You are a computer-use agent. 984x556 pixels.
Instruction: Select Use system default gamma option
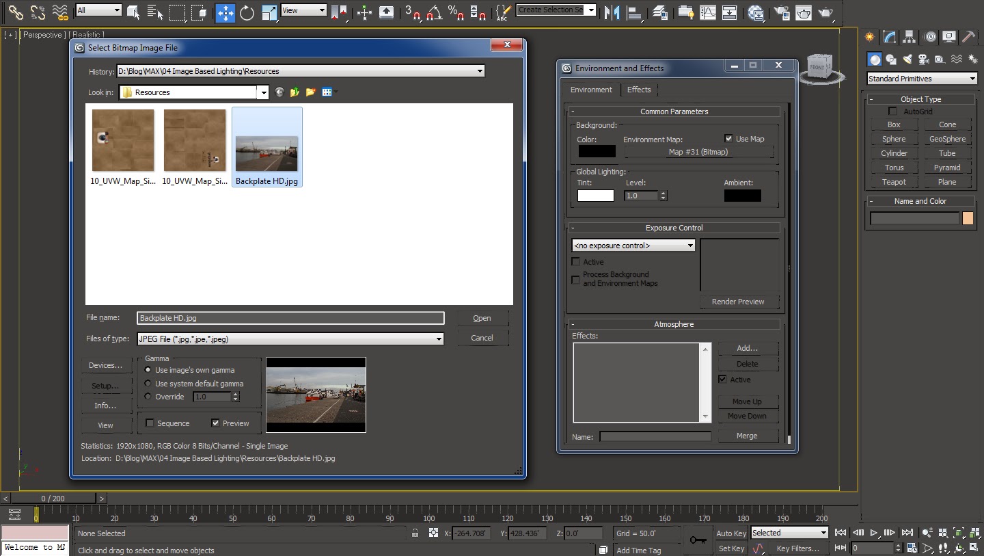pyautogui.click(x=148, y=384)
